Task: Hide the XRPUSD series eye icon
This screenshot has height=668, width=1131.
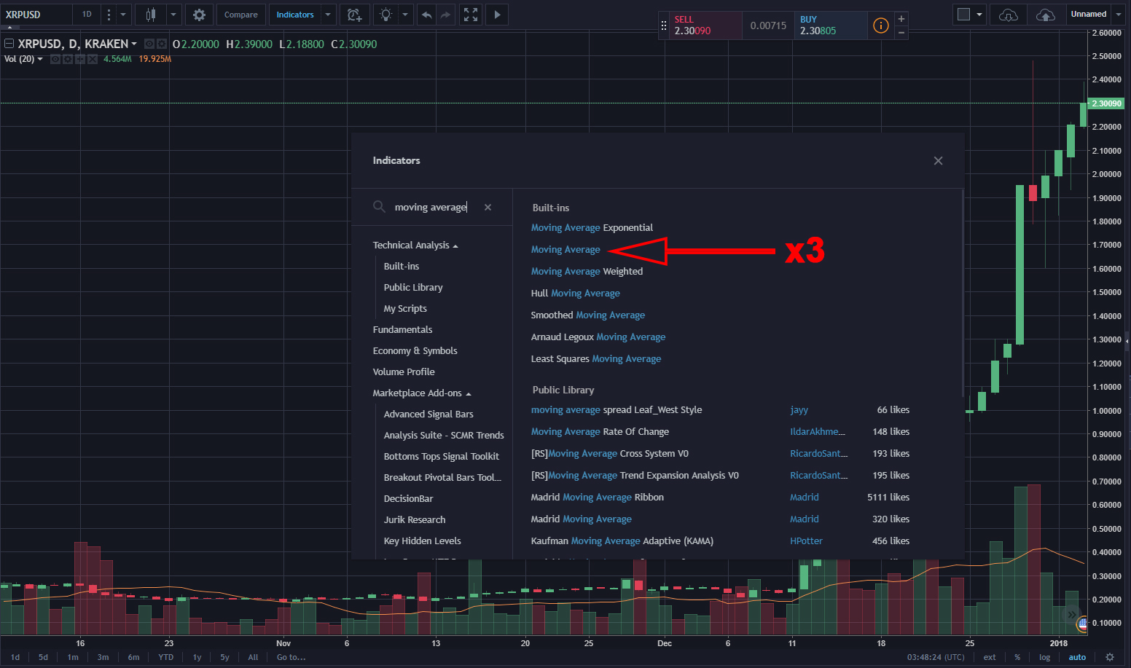Action: pos(149,44)
